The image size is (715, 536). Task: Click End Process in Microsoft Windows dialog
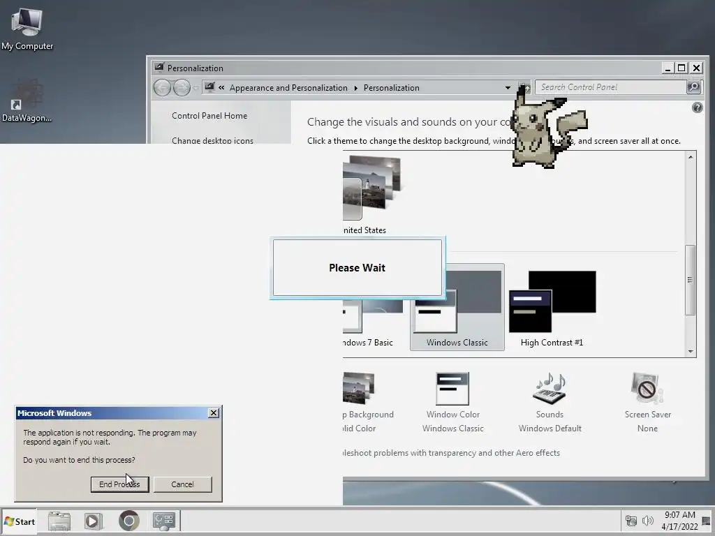coord(119,484)
